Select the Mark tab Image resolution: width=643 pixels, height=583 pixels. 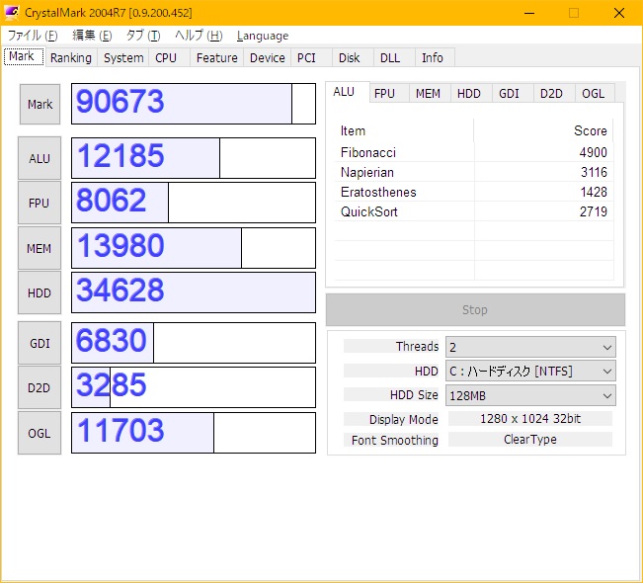point(24,56)
